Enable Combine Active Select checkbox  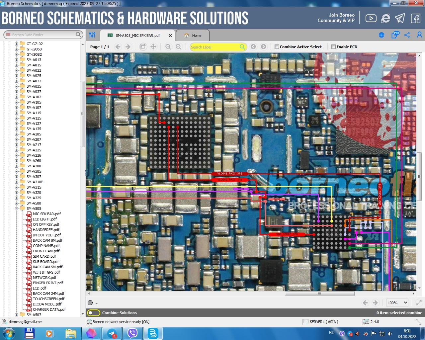coord(277,47)
